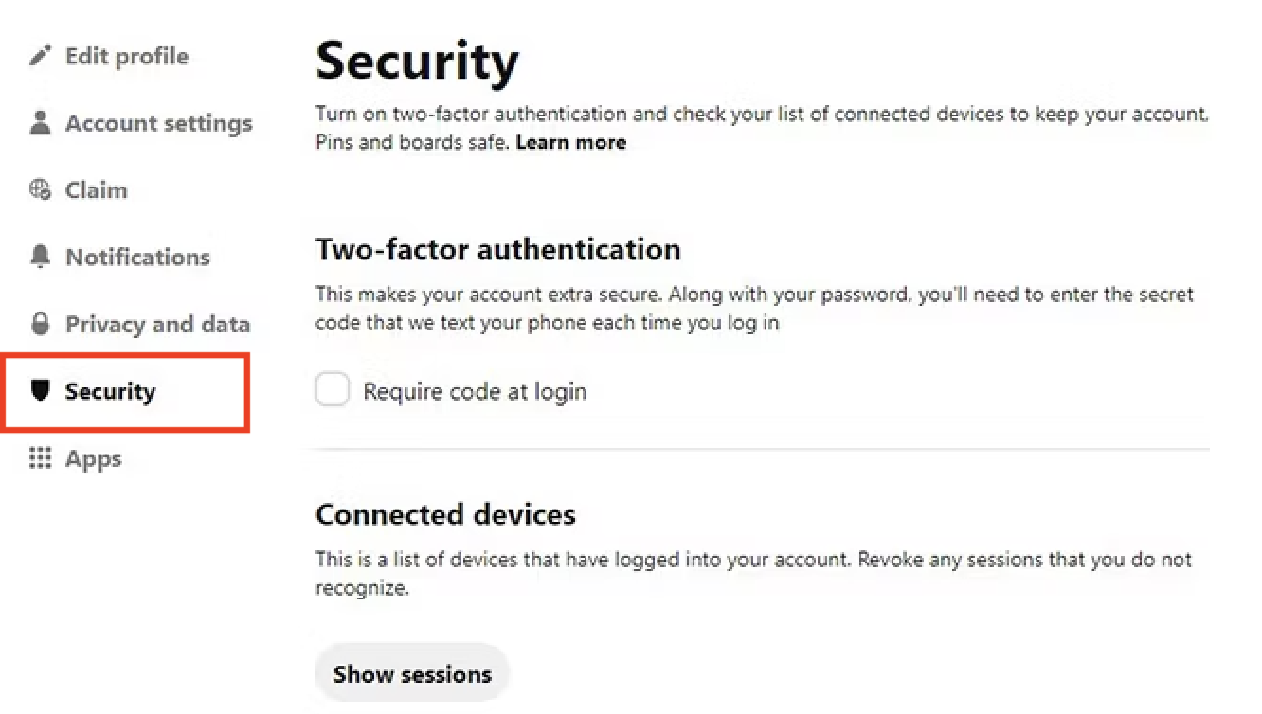The image size is (1262, 714).
Task: Click the bell icon for Notifications
Action: pyautogui.click(x=40, y=257)
